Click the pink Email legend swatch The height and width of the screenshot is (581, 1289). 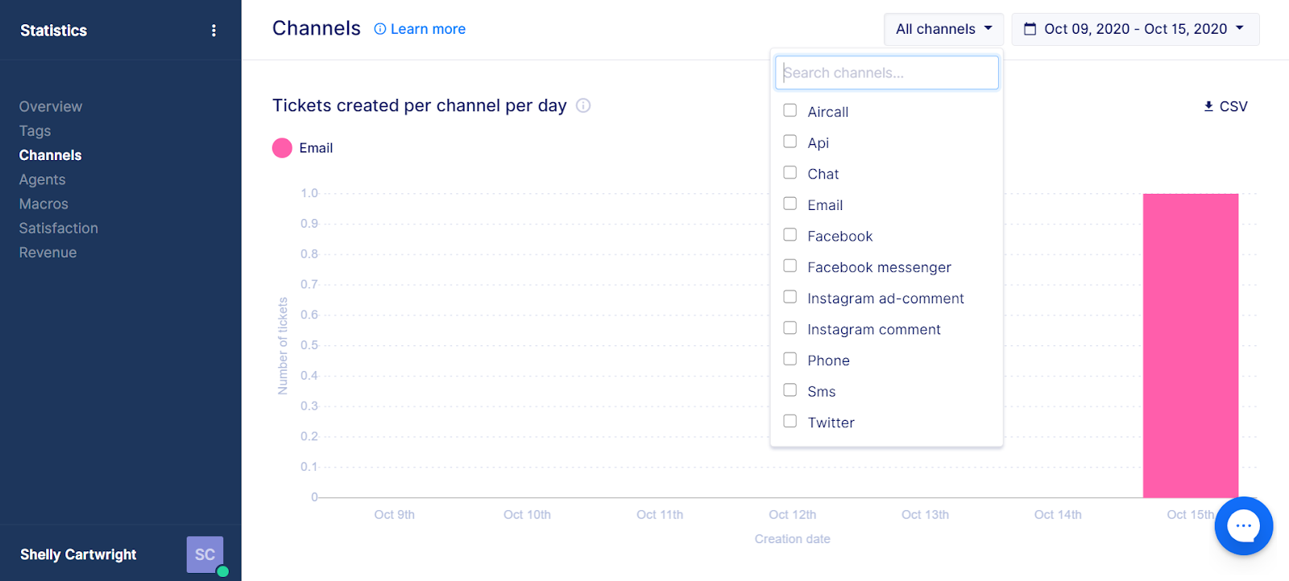[282, 148]
